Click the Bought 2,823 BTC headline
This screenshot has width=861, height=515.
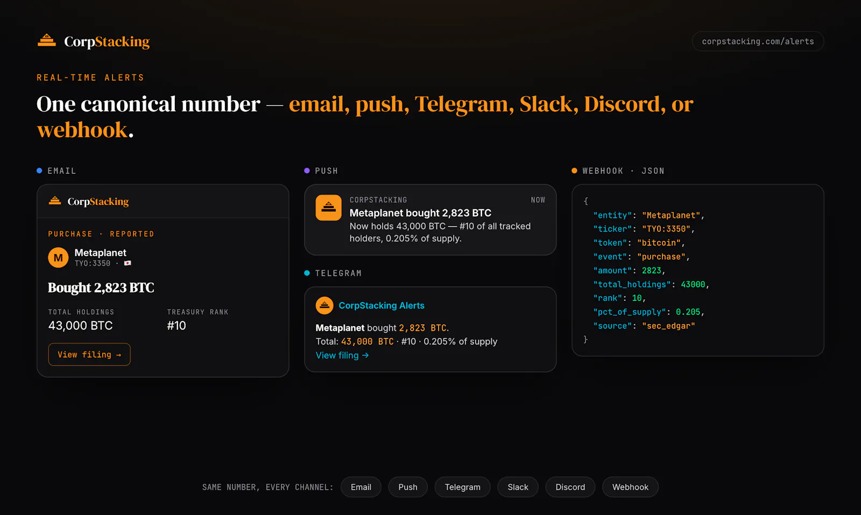pos(101,287)
